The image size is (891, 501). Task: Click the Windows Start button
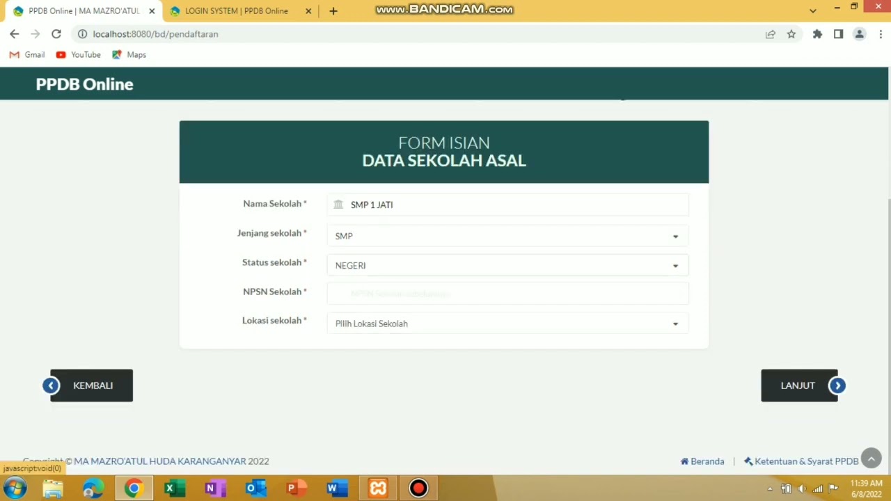click(15, 488)
